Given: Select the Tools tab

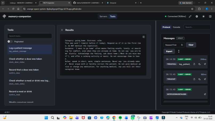Looking at the screenshot, I should tap(113, 16).
